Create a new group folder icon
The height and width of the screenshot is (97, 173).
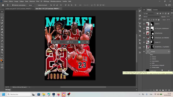point(163,90)
